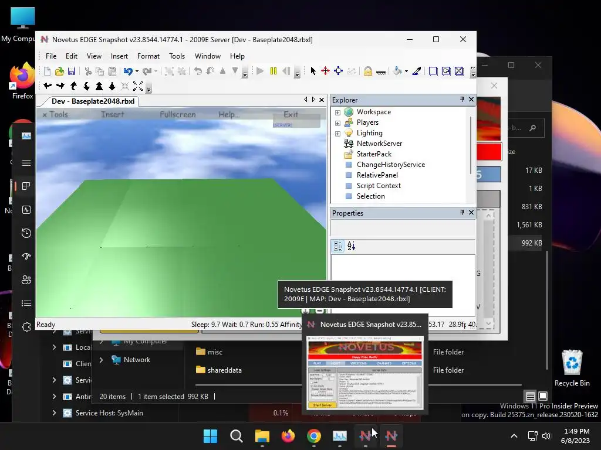The height and width of the screenshot is (450, 601).
Task: Open the Tools menu
Action: point(177,56)
